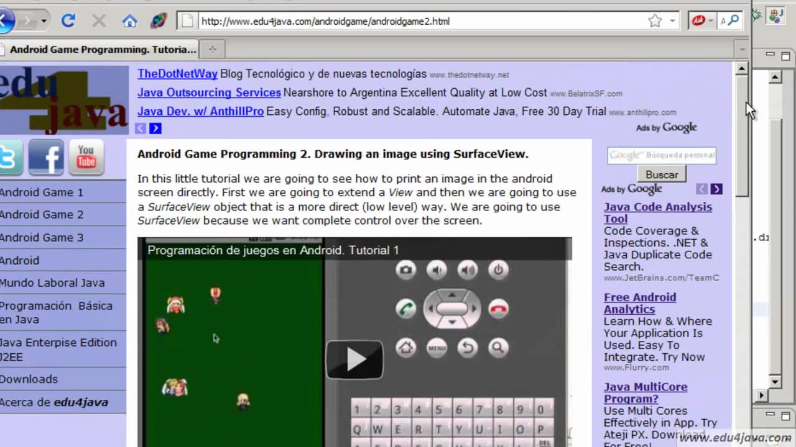
Task: Bookmark the page with the star icon
Action: [655, 21]
